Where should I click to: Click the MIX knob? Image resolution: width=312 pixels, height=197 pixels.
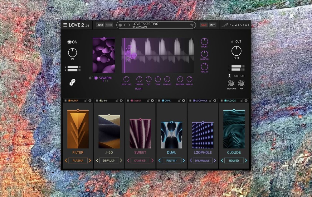pyautogui.click(x=241, y=83)
